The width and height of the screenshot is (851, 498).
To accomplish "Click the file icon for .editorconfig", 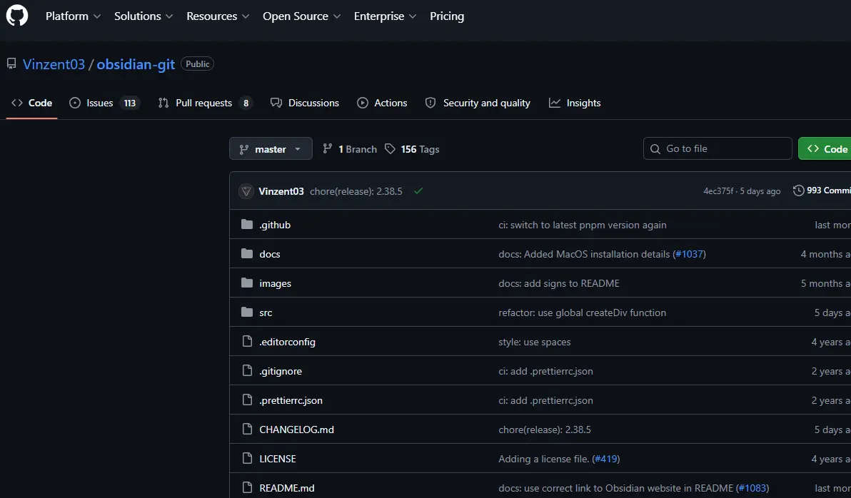I will pyautogui.click(x=247, y=341).
